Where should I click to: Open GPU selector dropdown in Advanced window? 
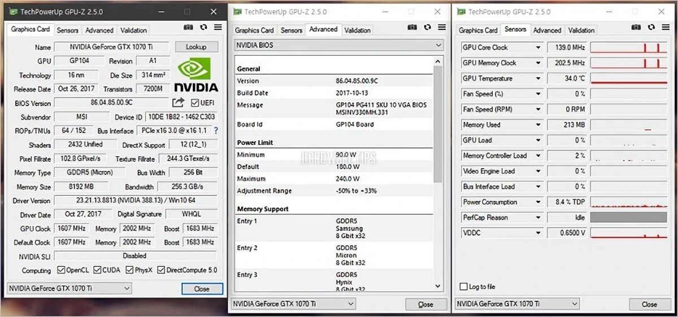pos(293,304)
